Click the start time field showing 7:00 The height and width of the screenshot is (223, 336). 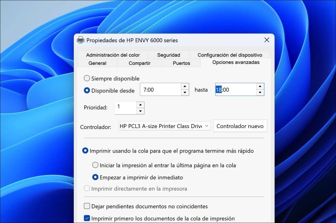[161, 90]
